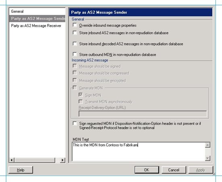Toggle Message should be signed checkbox
Image resolution: width=222 pixels, height=182 pixels.
coord(75,66)
